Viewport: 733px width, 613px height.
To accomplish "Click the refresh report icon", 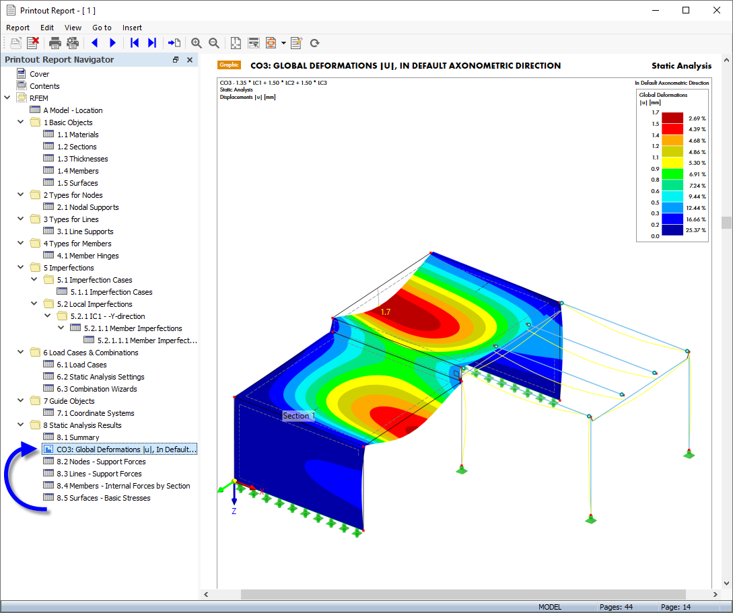I will (314, 42).
